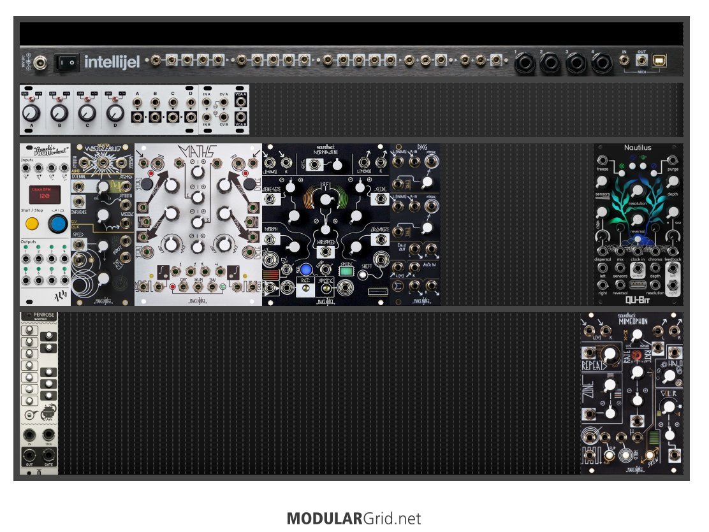Viewport: 709px width, 532px height.
Task: Flip the Intellijel power rocker switch
Action: coord(66,62)
